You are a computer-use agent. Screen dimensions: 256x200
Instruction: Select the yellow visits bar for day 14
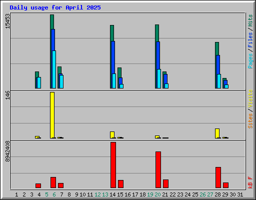112,135
